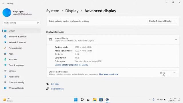Click the Settings gear in taskbar
The width and height of the screenshot is (183, 103).
(x=107, y=100)
